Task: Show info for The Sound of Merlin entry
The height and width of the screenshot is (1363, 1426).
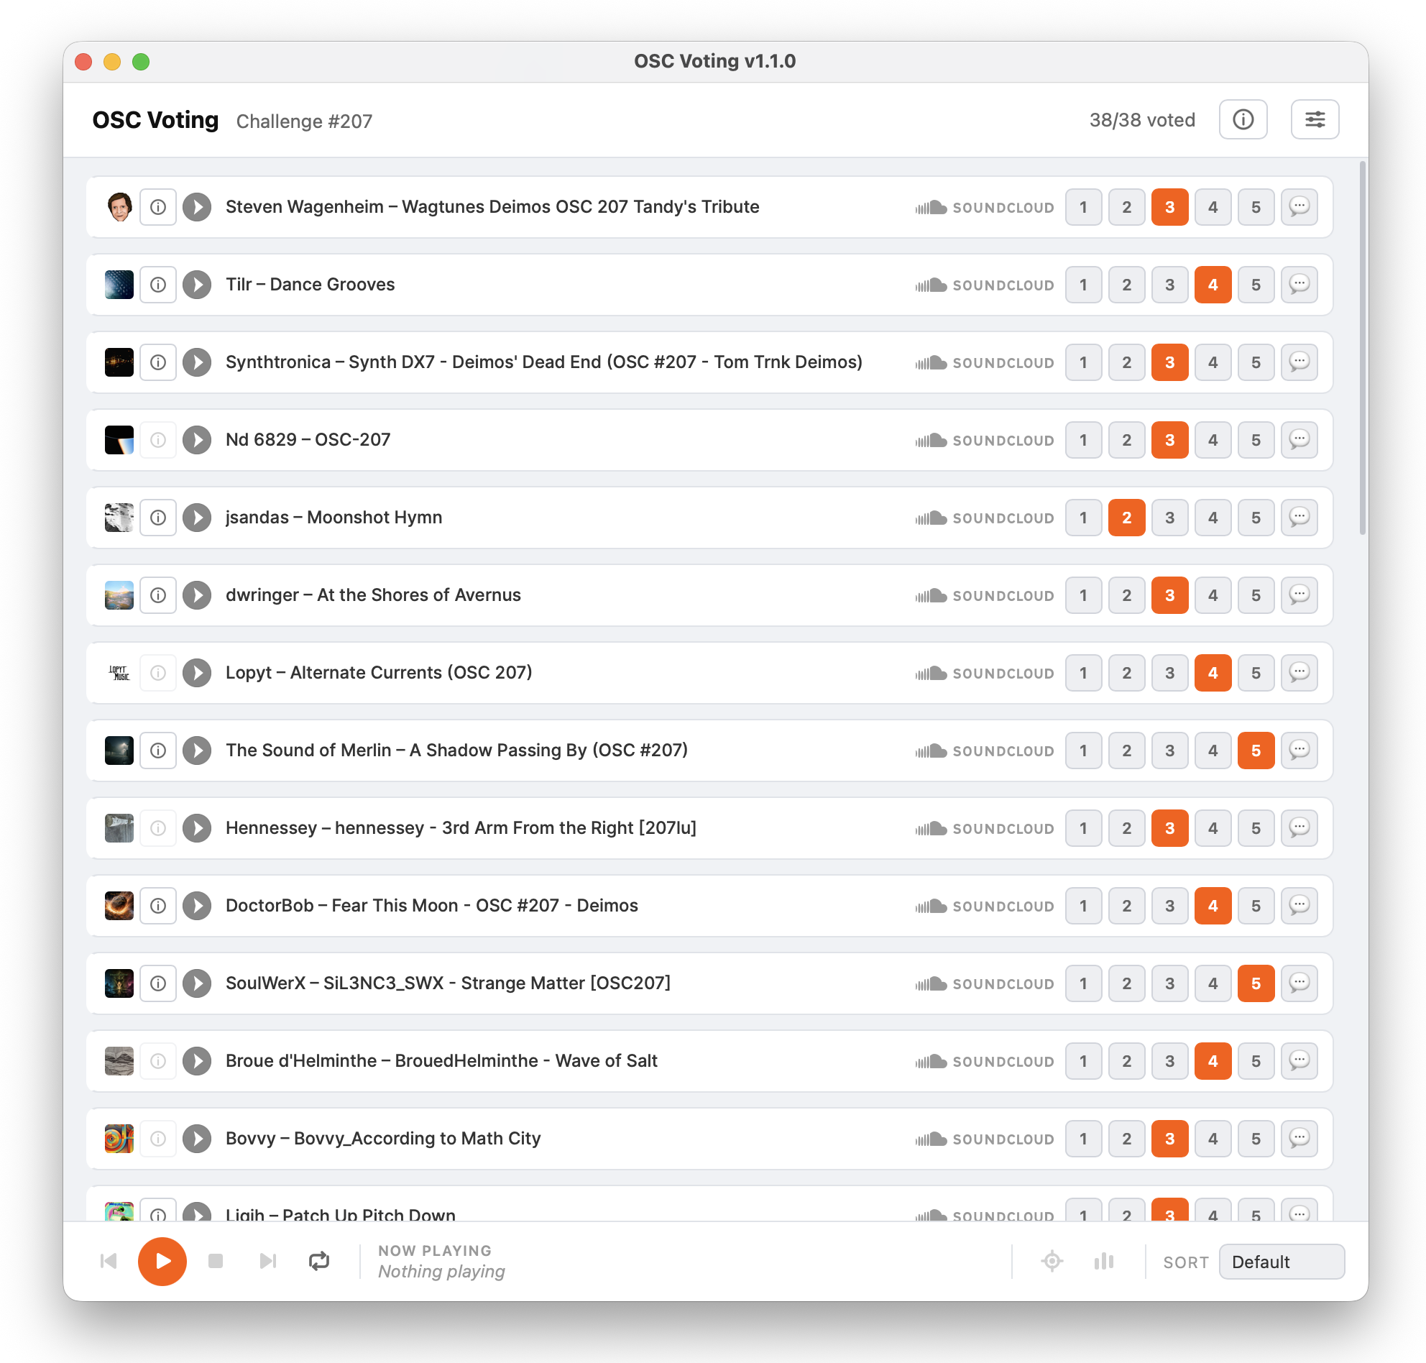Action: coord(157,751)
